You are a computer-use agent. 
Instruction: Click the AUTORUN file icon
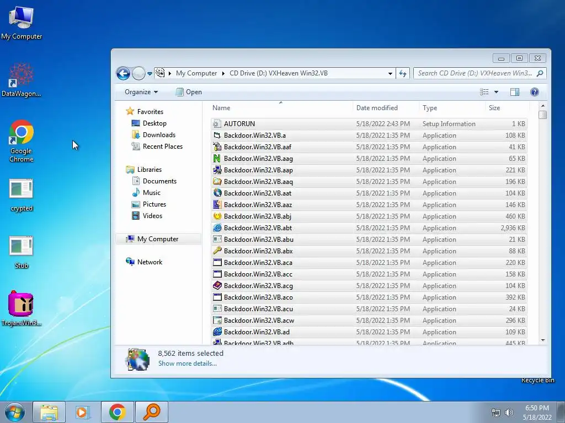pos(216,124)
